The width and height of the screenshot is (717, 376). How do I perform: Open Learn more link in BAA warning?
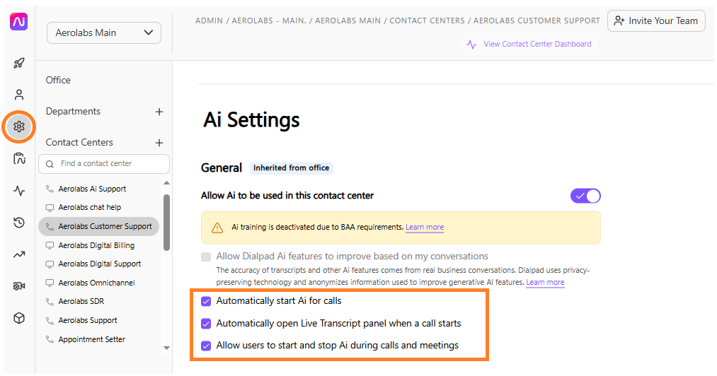pyautogui.click(x=425, y=227)
